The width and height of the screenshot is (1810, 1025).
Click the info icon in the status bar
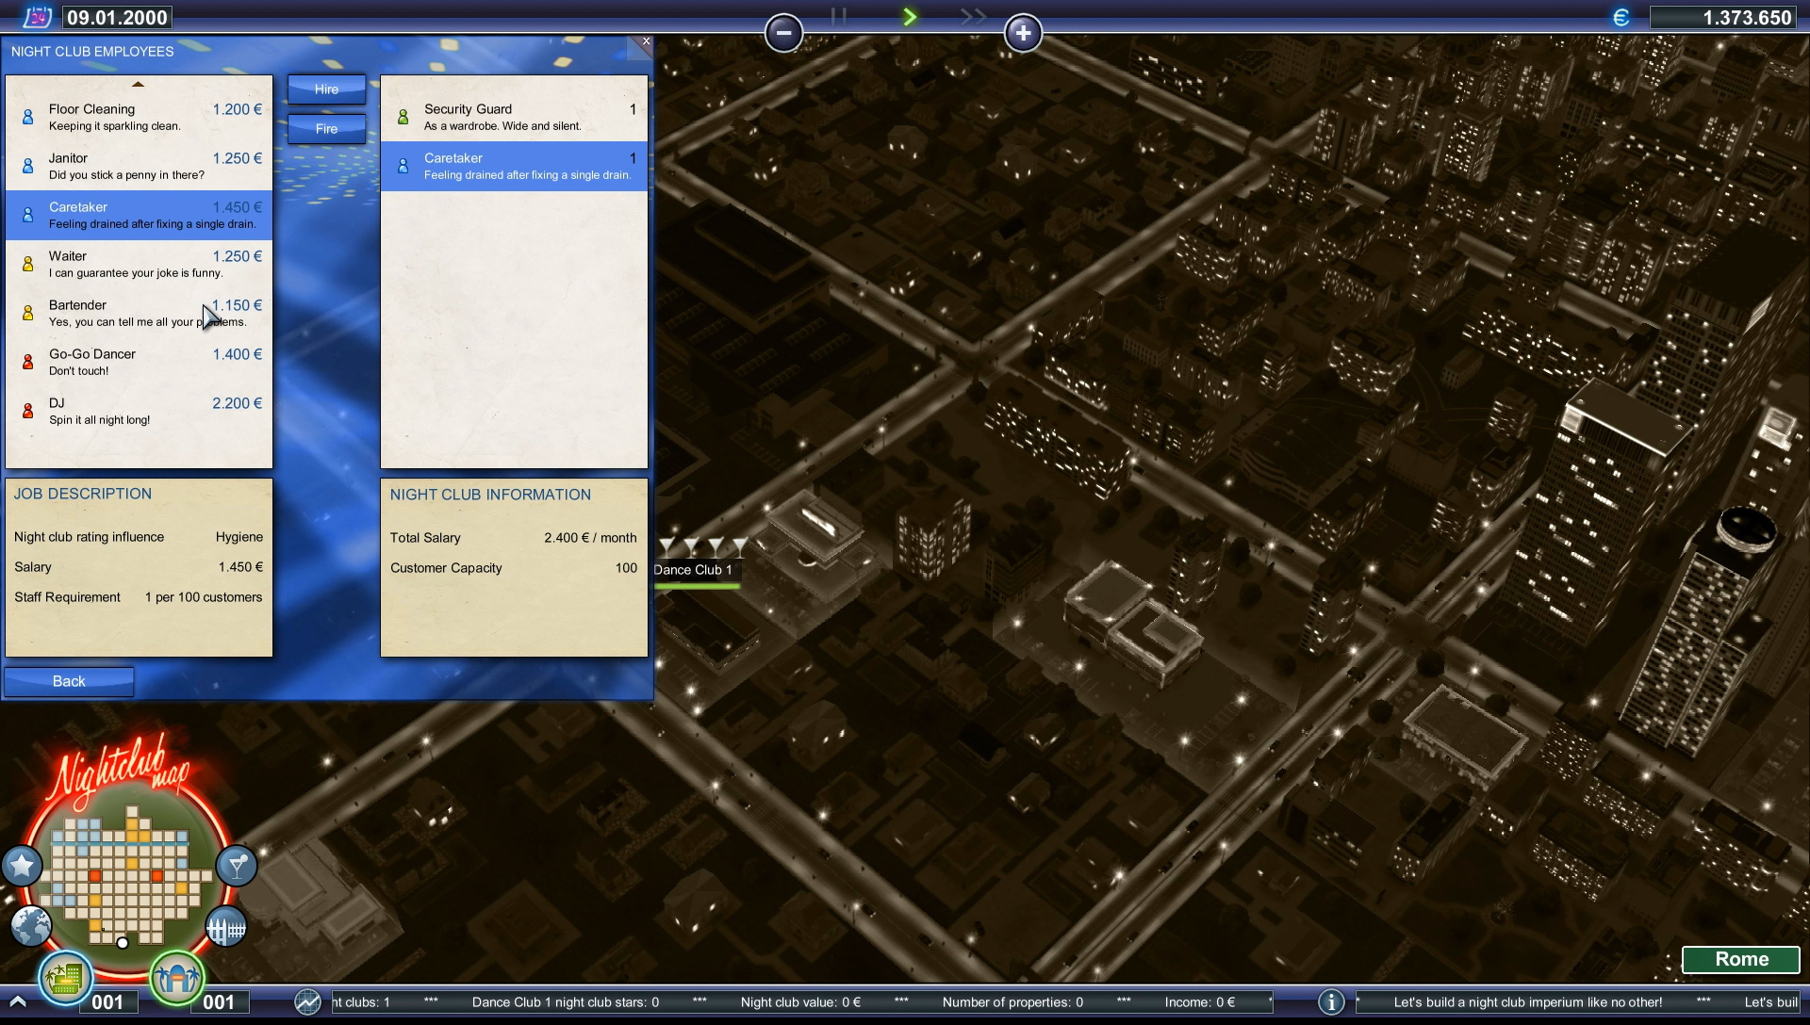(x=1332, y=1001)
